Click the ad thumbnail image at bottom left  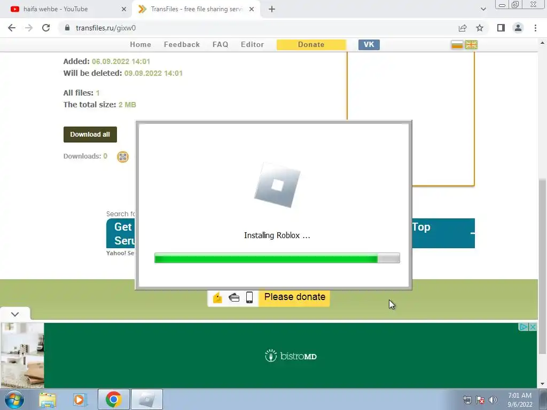[22, 356]
